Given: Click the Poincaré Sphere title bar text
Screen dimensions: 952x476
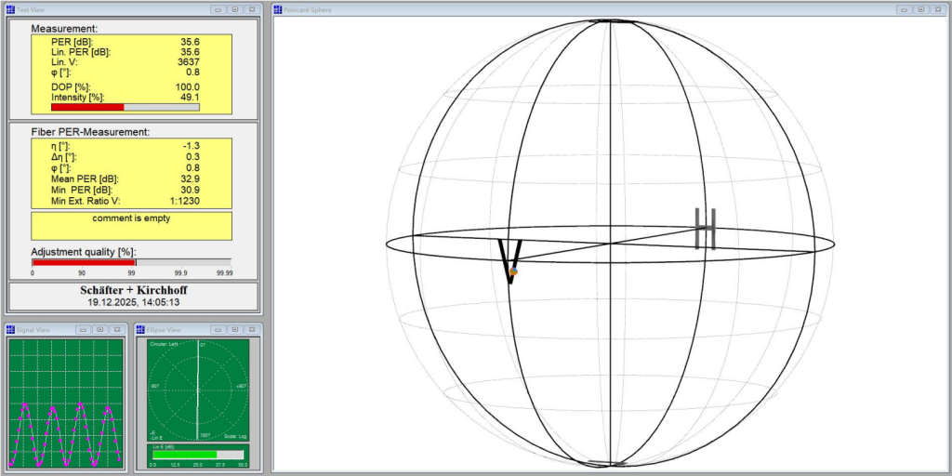Looking at the screenshot, I should tap(307, 9).
